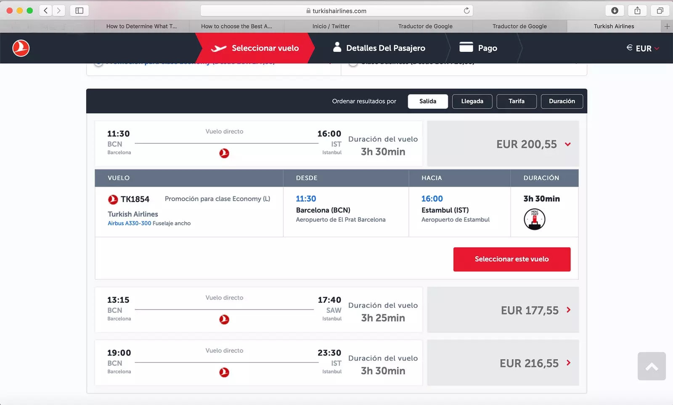
Task: Click the 3h 25min duration text
Action: [x=383, y=318]
